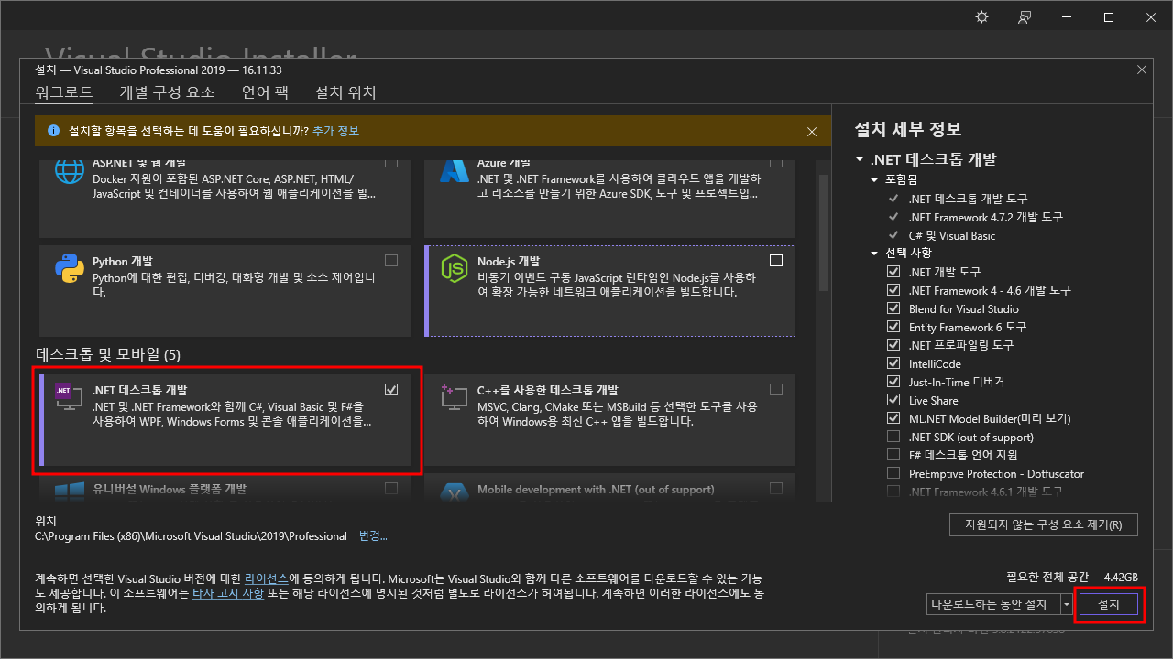Click the C# 및 Visual Basic included item
The width and height of the screenshot is (1173, 659).
[x=952, y=235]
